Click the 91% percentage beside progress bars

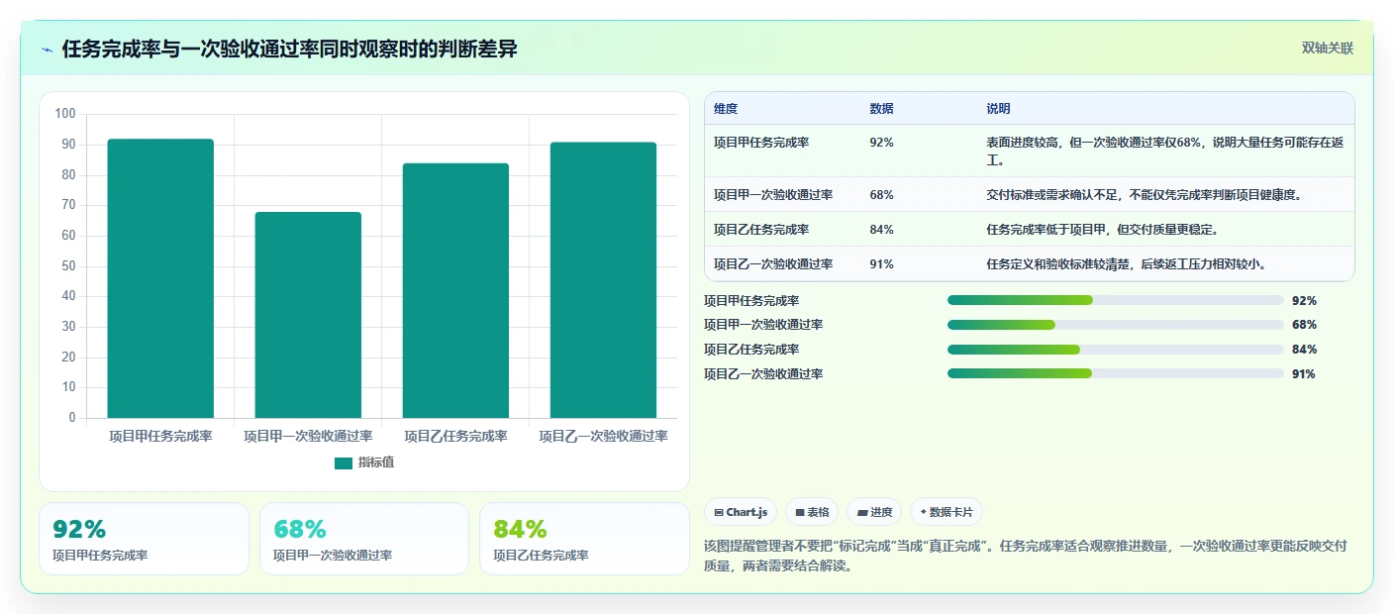(x=1304, y=374)
